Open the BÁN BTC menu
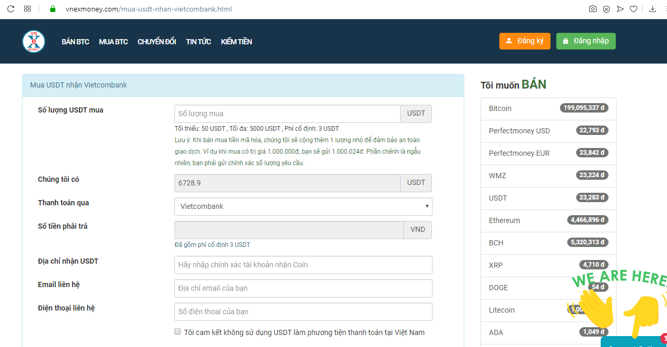Viewport: 667px width, 347px height. [75, 42]
